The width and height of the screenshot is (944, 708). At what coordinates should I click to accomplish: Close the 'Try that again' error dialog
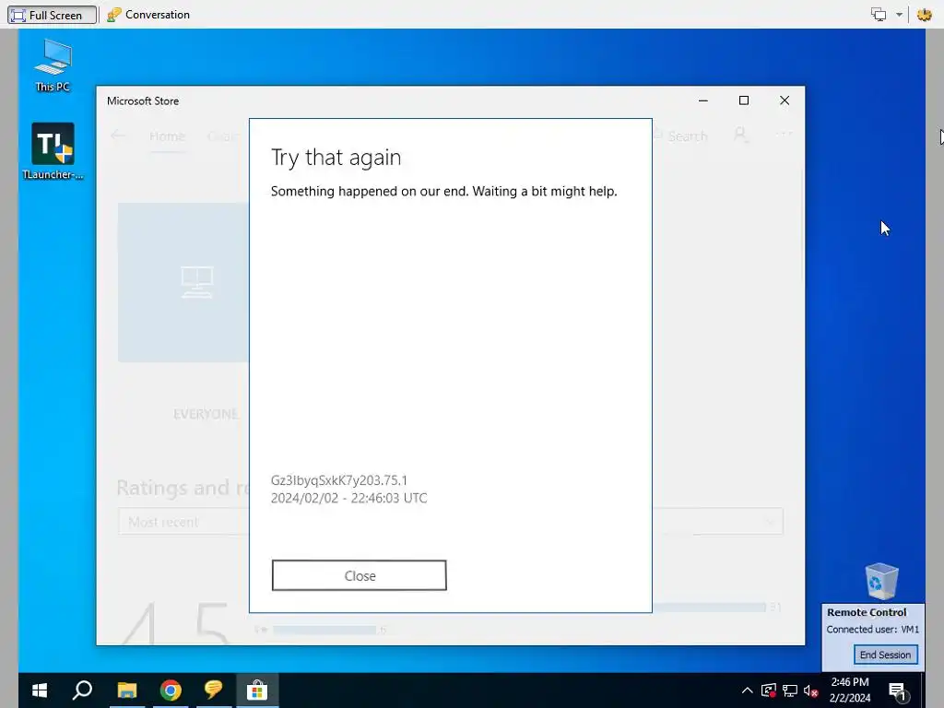click(359, 575)
